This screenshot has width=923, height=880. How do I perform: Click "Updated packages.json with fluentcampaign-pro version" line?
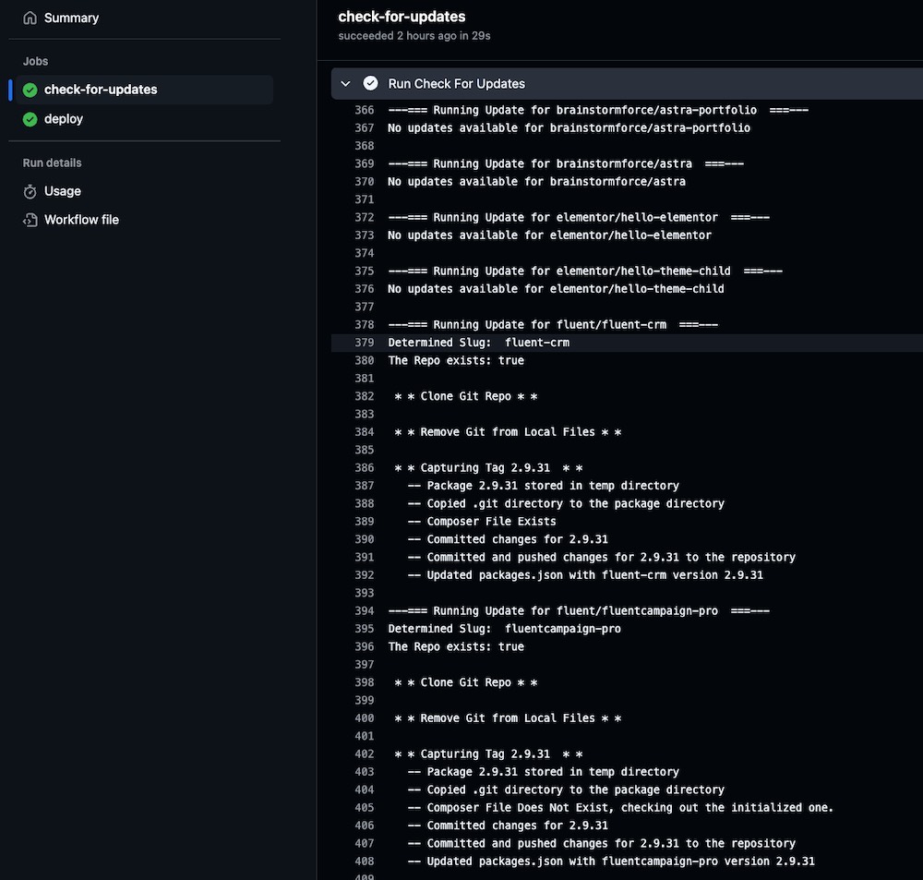point(612,862)
